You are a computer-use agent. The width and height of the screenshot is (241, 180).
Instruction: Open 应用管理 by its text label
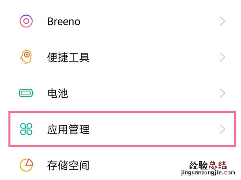[68, 129]
